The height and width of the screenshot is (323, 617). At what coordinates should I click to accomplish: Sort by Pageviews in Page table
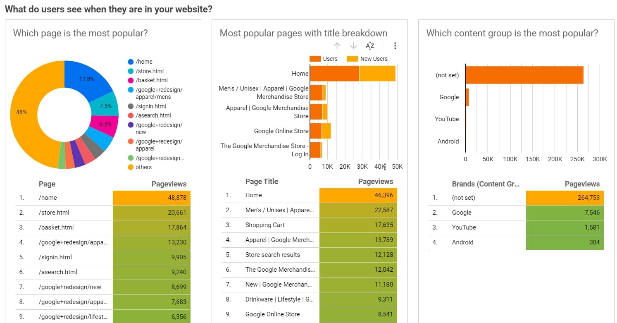pos(169,184)
